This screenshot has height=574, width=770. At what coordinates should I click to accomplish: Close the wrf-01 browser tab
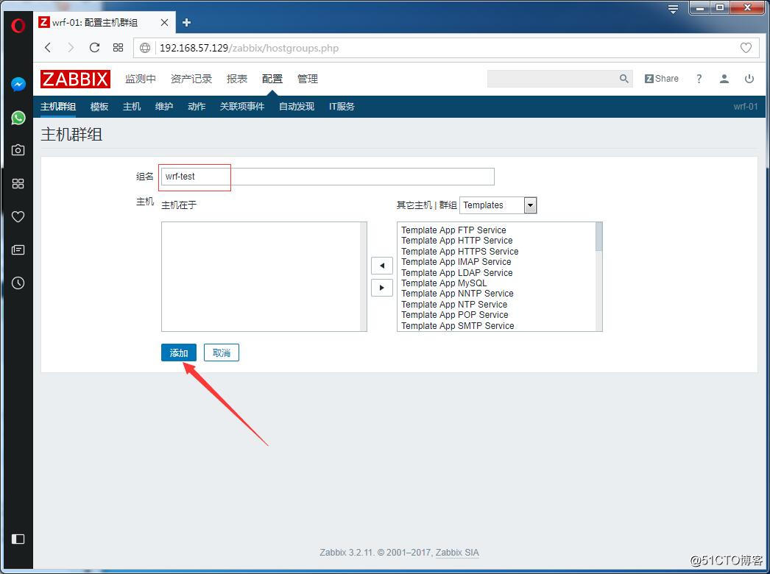tap(164, 23)
